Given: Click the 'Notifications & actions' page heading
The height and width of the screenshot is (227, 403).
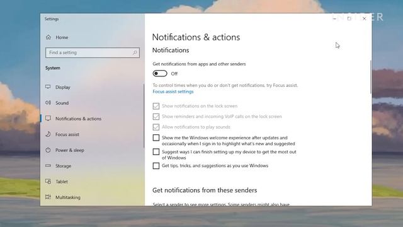Looking at the screenshot, I should point(196,37).
